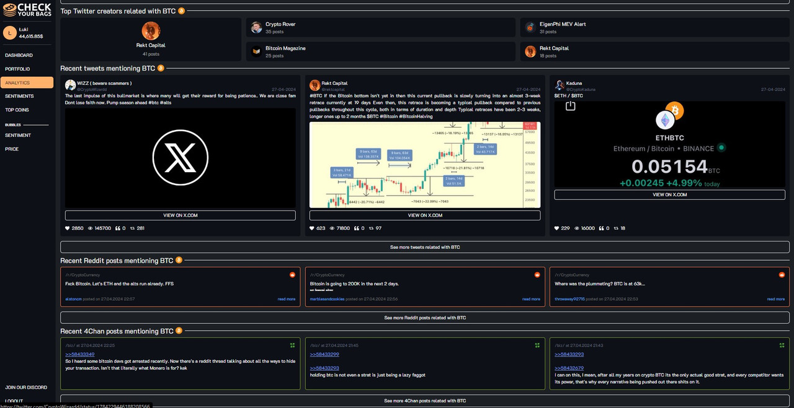Open Reddit user alatoncm's profile link

point(73,299)
